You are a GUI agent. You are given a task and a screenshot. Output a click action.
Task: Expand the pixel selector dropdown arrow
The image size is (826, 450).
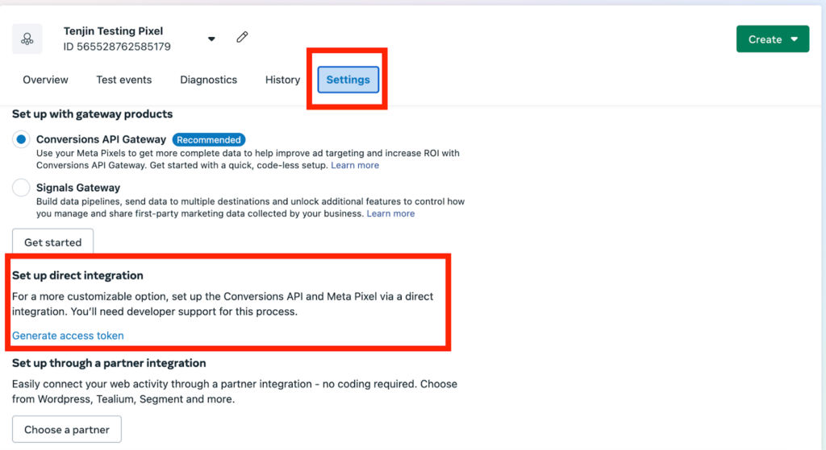211,39
